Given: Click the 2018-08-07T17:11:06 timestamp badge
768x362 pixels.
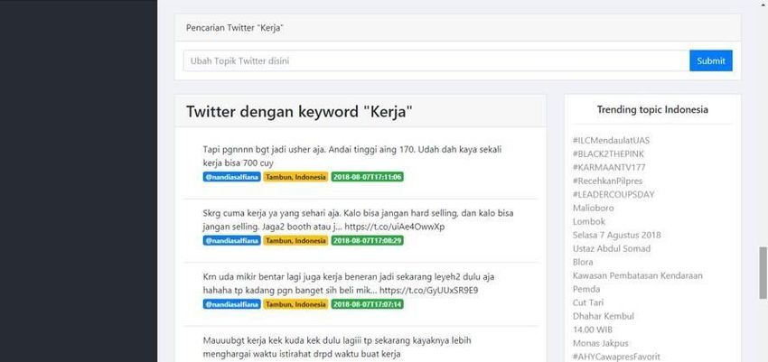Looking at the screenshot, I should tap(368, 177).
